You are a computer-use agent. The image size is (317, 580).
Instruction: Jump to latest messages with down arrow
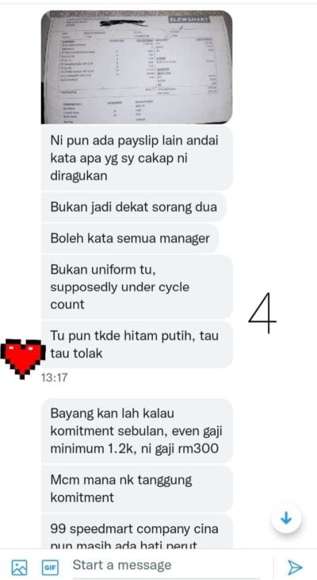(x=286, y=518)
